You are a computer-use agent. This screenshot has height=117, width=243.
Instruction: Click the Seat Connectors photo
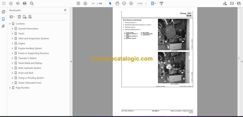coord(174,68)
